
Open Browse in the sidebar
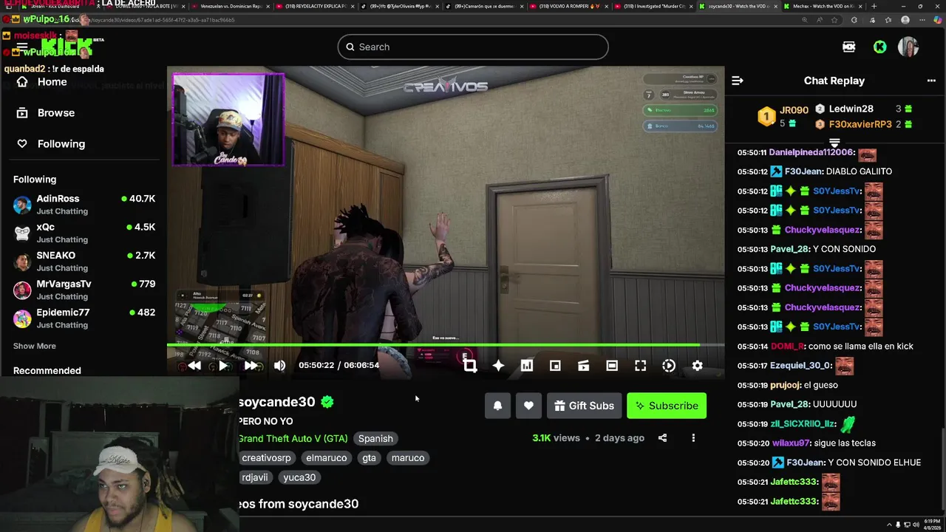tap(47, 113)
